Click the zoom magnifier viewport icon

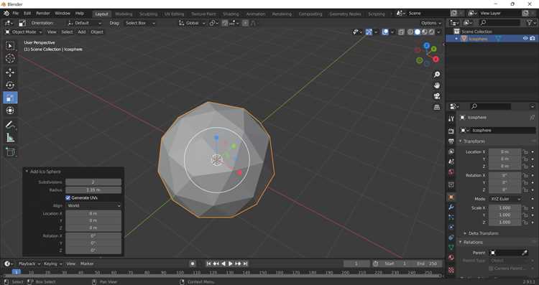pos(437,75)
